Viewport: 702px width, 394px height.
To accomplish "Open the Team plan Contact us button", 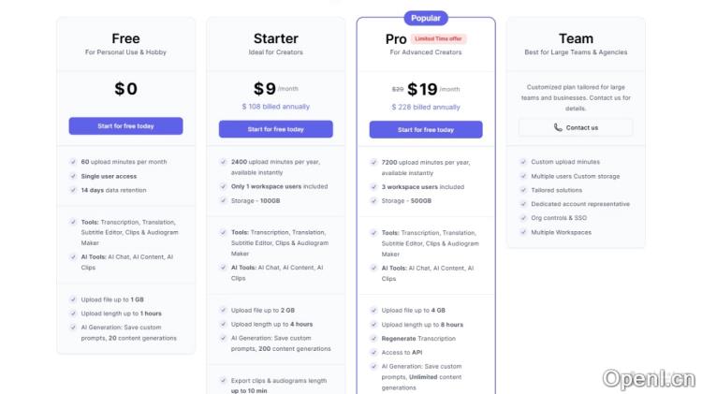I will 576,127.
